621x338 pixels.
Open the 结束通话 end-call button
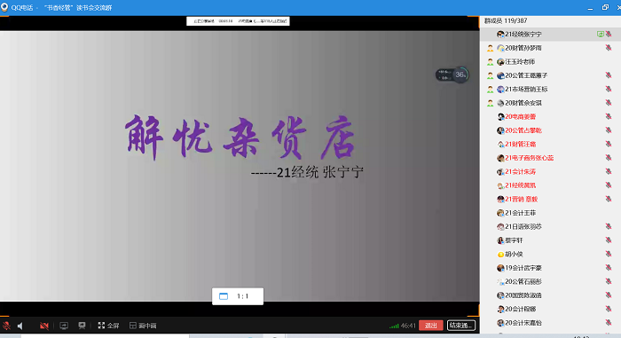(461, 326)
